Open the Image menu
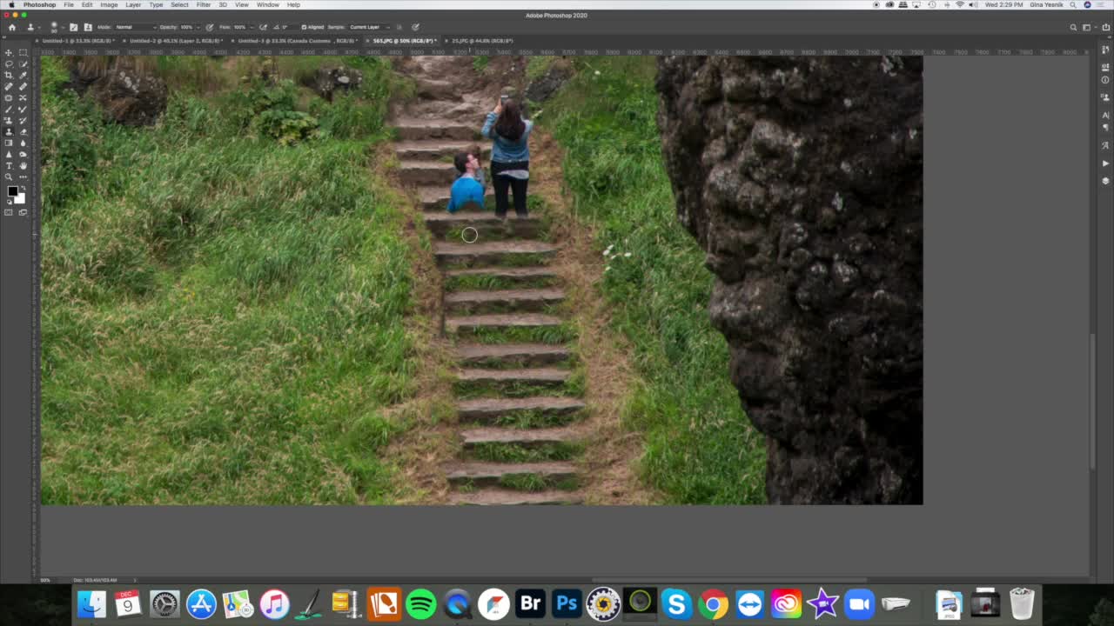This screenshot has width=1114, height=626. pyautogui.click(x=109, y=4)
